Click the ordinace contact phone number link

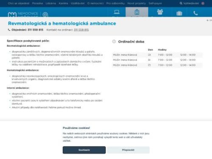81,30
